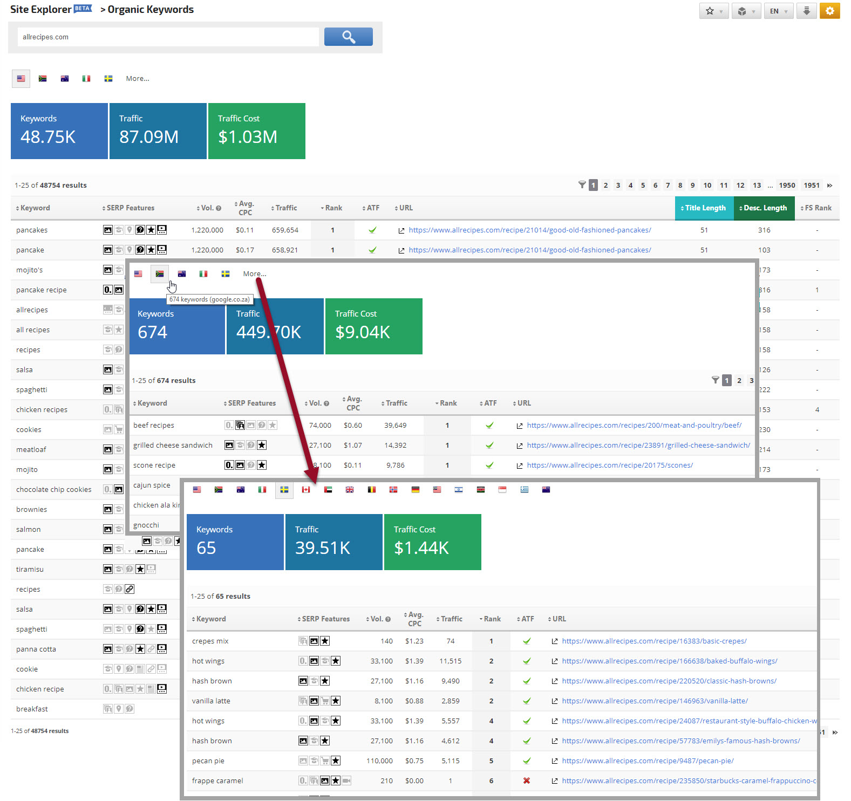
Task: Click More... beside flags under search box
Action: pyautogui.click(x=138, y=79)
